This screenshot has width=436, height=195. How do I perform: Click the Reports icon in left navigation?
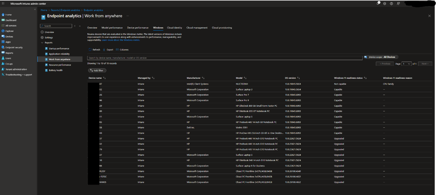[x=3, y=53]
